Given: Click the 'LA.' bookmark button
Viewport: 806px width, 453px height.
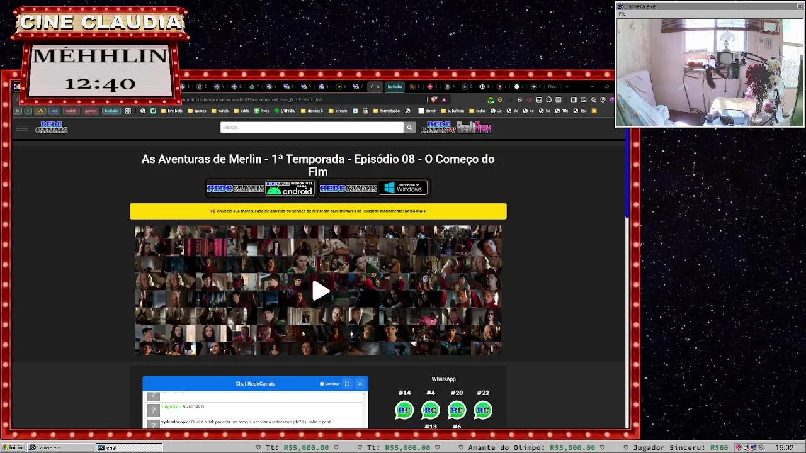Looking at the screenshot, I should (x=40, y=111).
